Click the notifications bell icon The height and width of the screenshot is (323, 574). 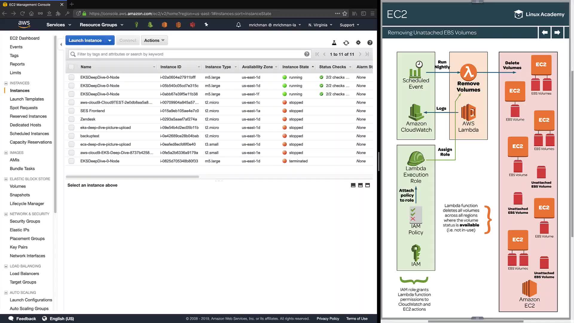click(x=238, y=25)
